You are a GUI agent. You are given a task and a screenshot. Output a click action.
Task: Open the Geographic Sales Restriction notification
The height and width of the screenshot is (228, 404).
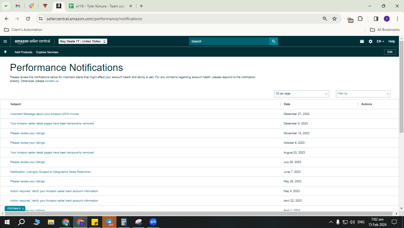click(50, 172)
